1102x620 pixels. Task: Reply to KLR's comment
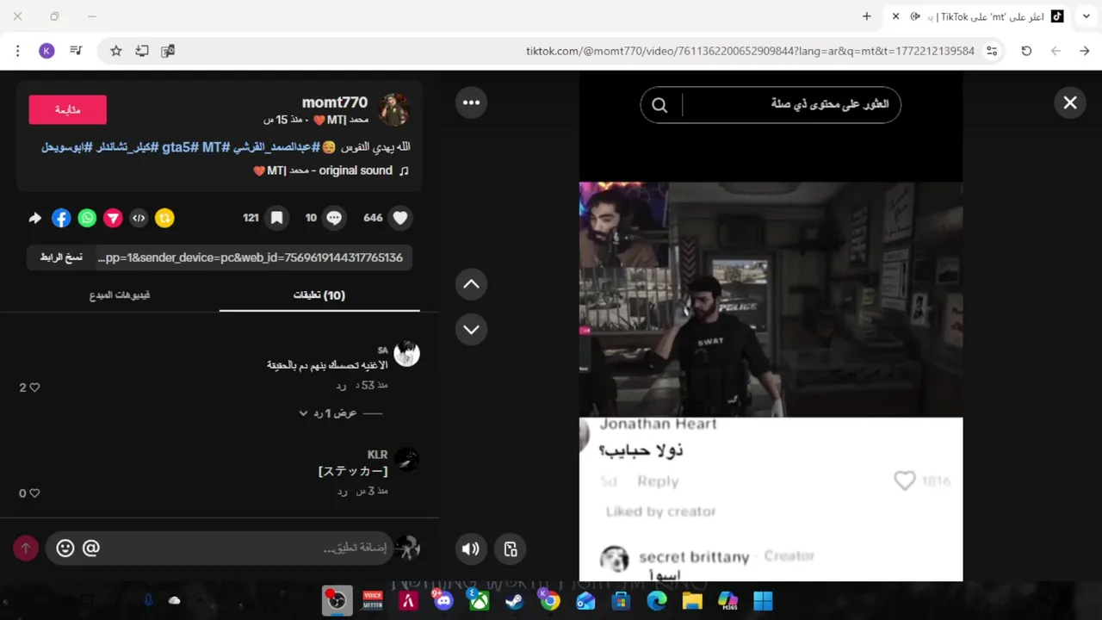pos(342,491)
